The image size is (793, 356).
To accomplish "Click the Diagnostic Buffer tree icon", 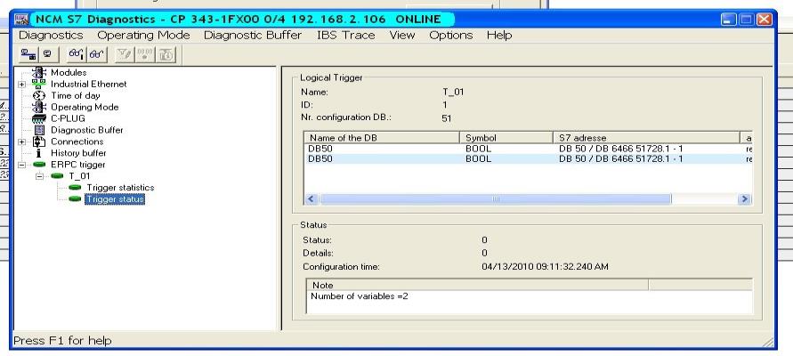I will point(39,130).
